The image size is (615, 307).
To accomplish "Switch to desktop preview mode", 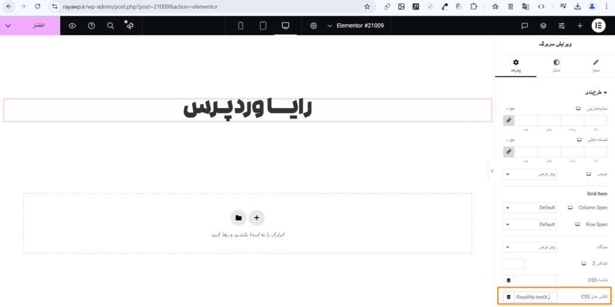I will [x=285, y=26].
